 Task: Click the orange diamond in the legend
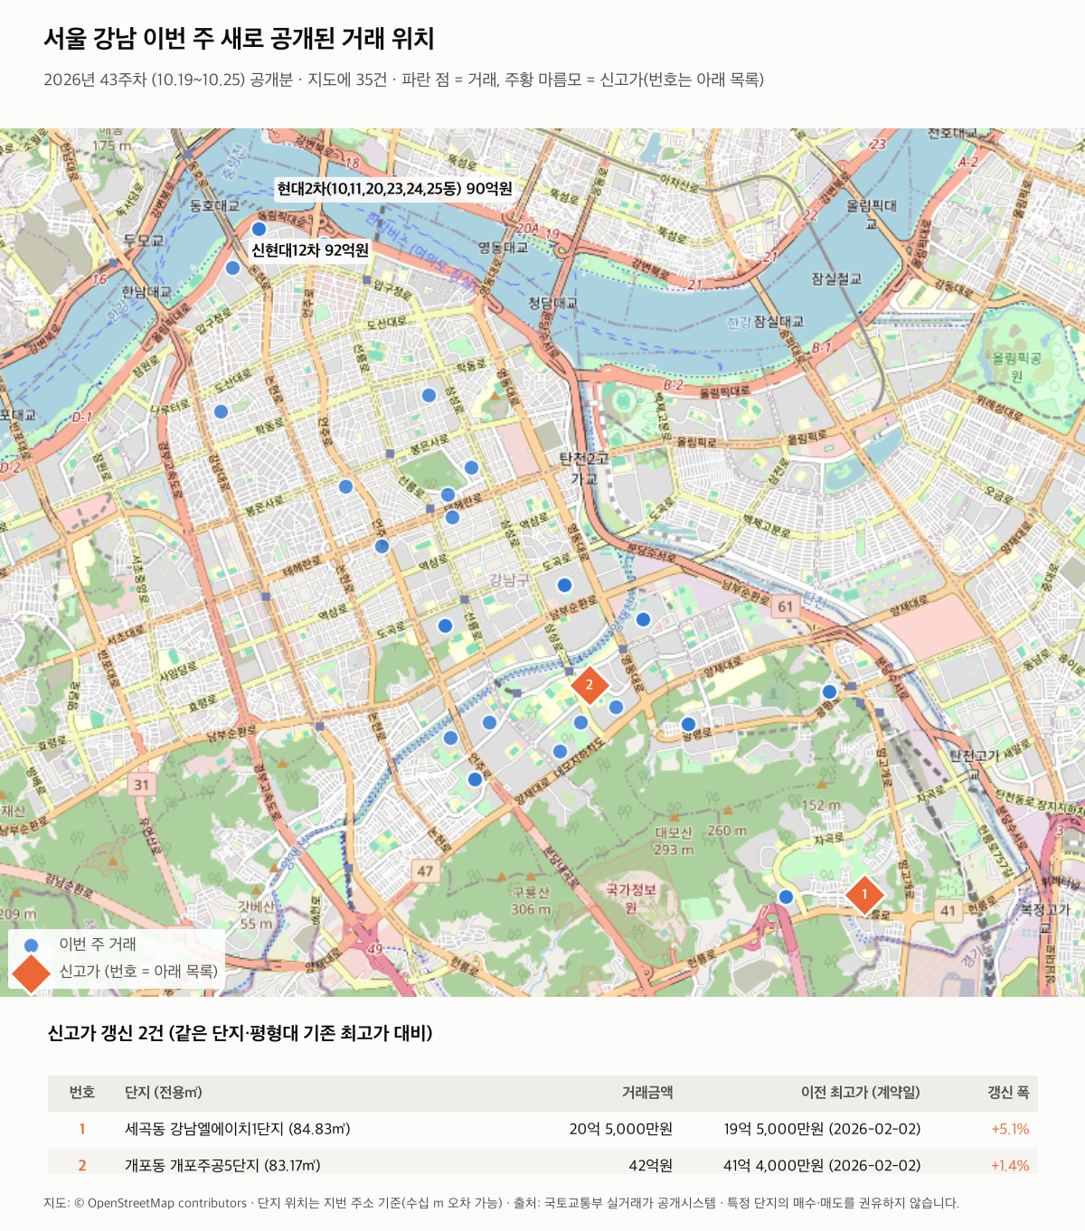32,972
